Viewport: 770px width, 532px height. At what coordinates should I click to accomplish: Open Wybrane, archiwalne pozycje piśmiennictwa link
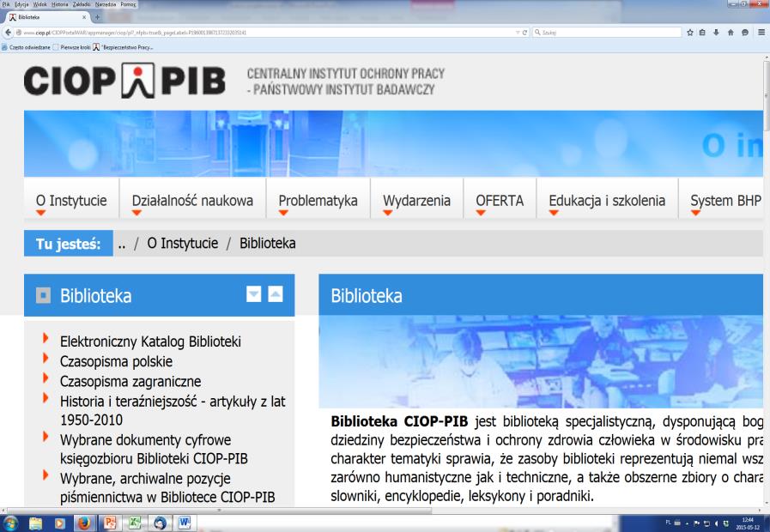point(167,488)
